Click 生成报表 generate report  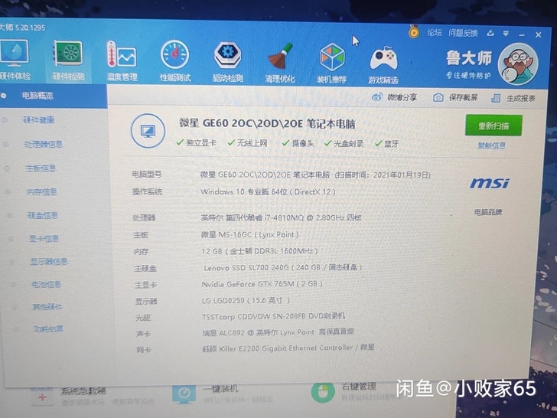pos(513,98)
